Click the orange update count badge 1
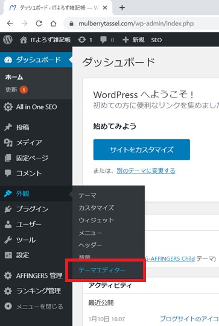 pyautogui.click(x=24, y=90)
